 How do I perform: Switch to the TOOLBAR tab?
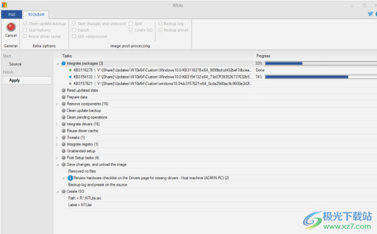(x=36, y=14)
